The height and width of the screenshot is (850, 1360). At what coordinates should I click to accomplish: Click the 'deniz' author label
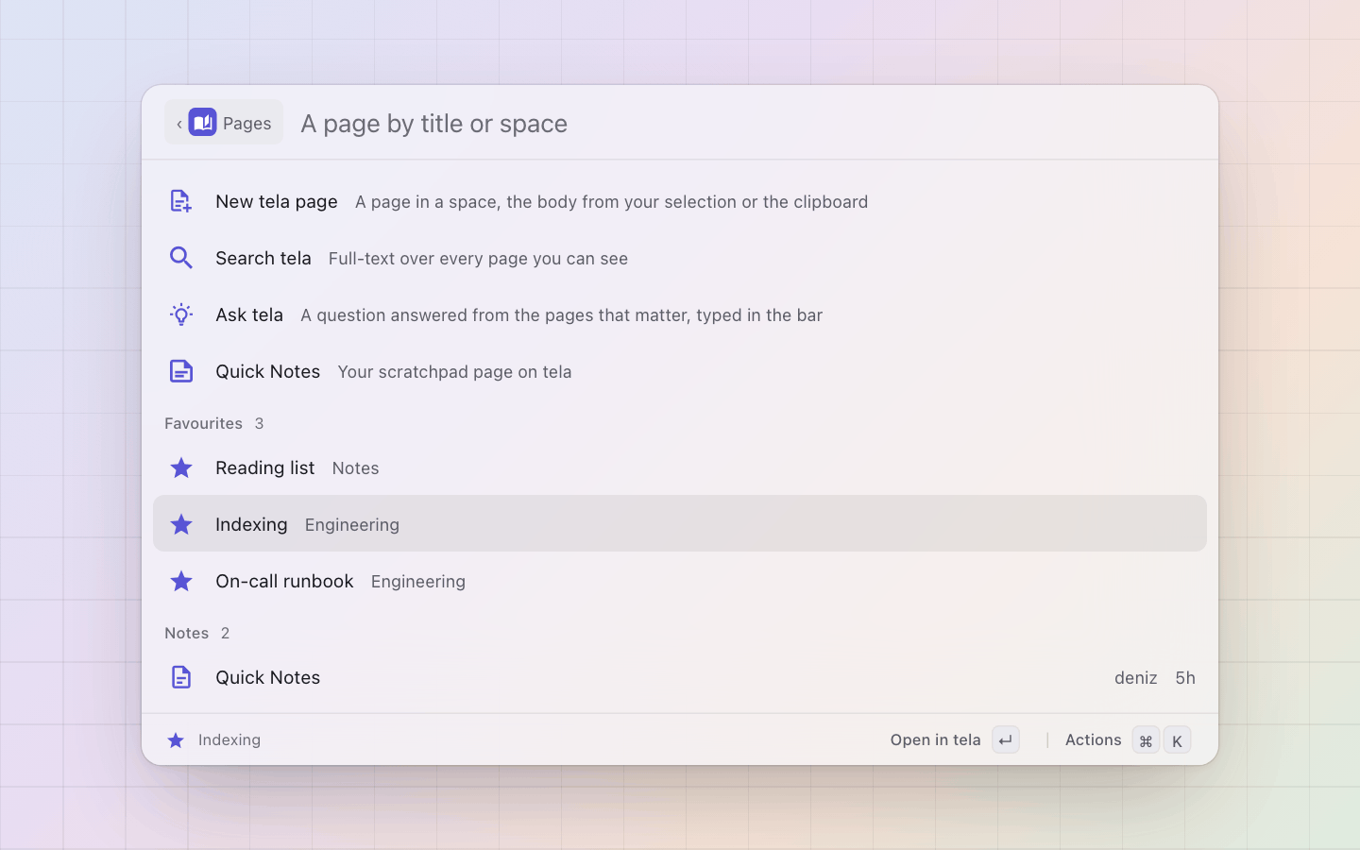coord(1135,677)
